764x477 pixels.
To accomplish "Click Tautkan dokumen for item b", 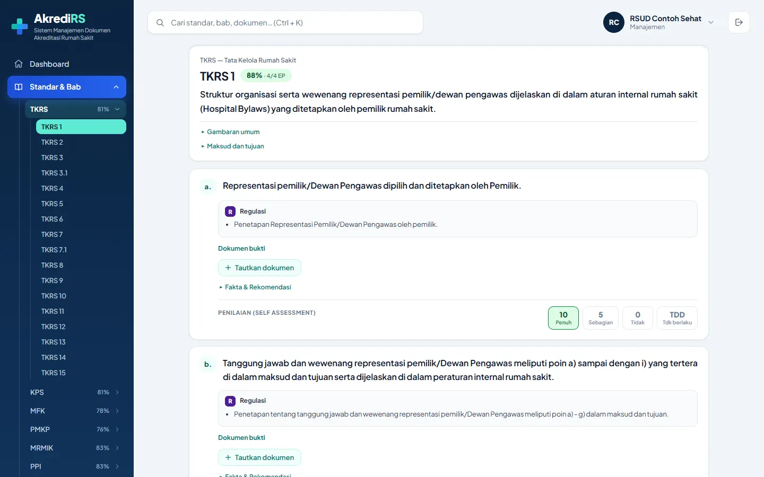I will pos(259,457).
